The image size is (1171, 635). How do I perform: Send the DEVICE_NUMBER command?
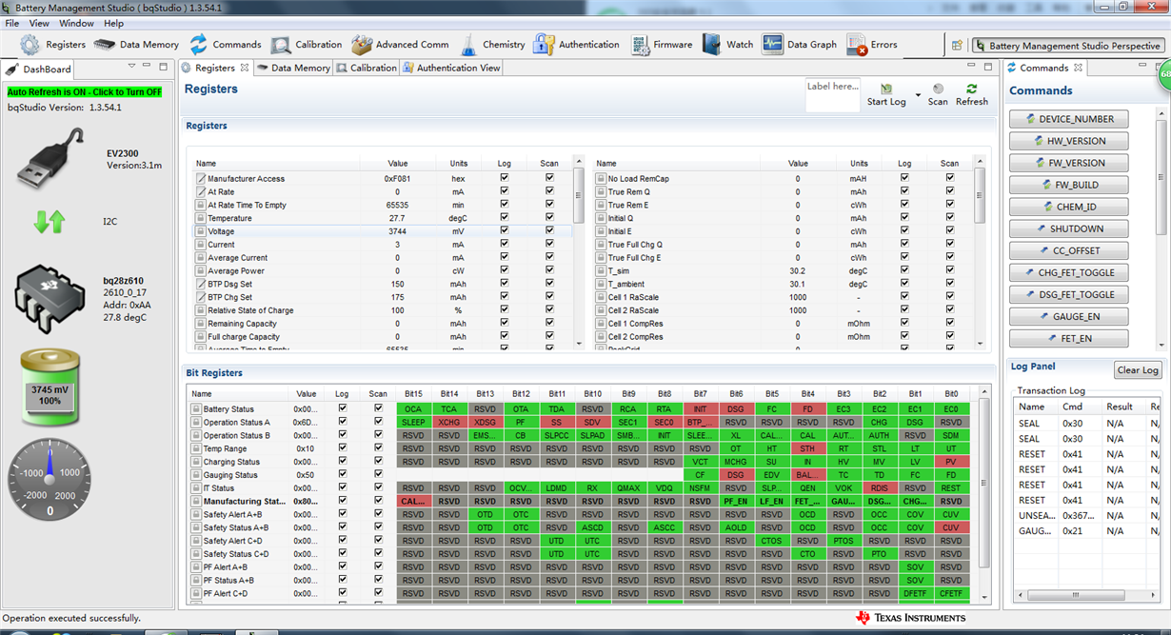coord(1069,119)
